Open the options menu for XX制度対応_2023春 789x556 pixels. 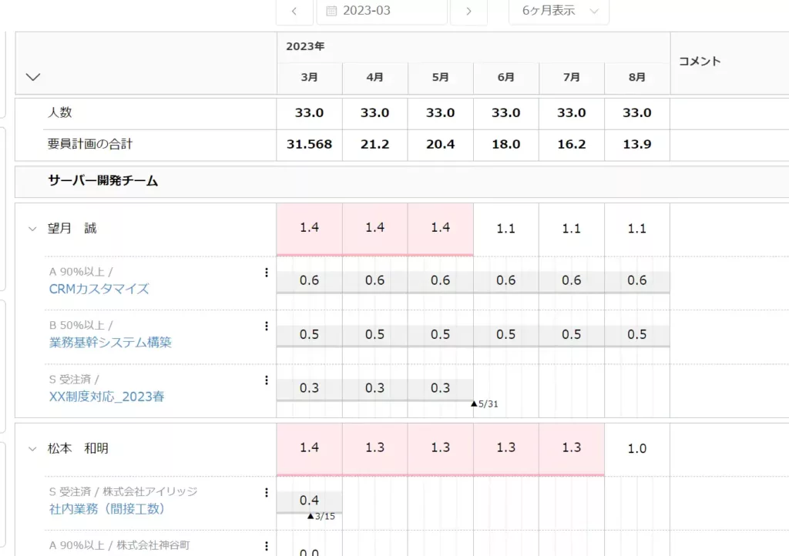[266, 380]
